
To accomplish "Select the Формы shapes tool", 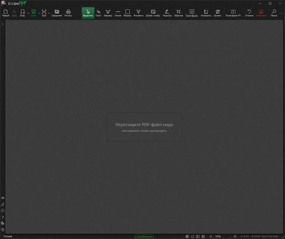I will [128, 13].
